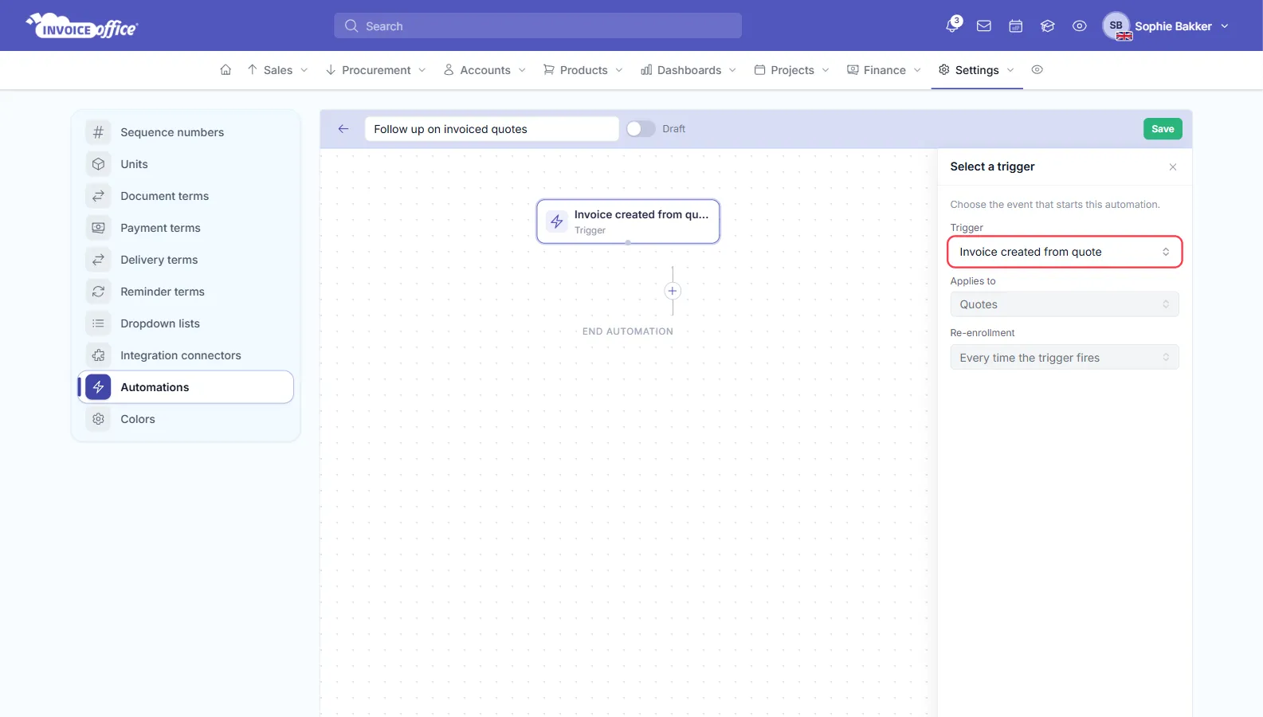Click the plus icon to add step
Viewport: 1263px width, 717px height.
(673, 291)
